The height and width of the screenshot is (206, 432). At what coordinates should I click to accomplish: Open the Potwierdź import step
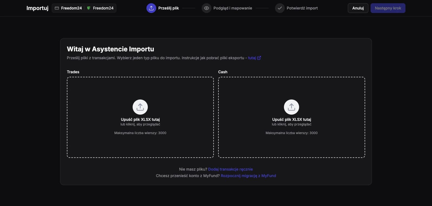[x=302, y=8]
